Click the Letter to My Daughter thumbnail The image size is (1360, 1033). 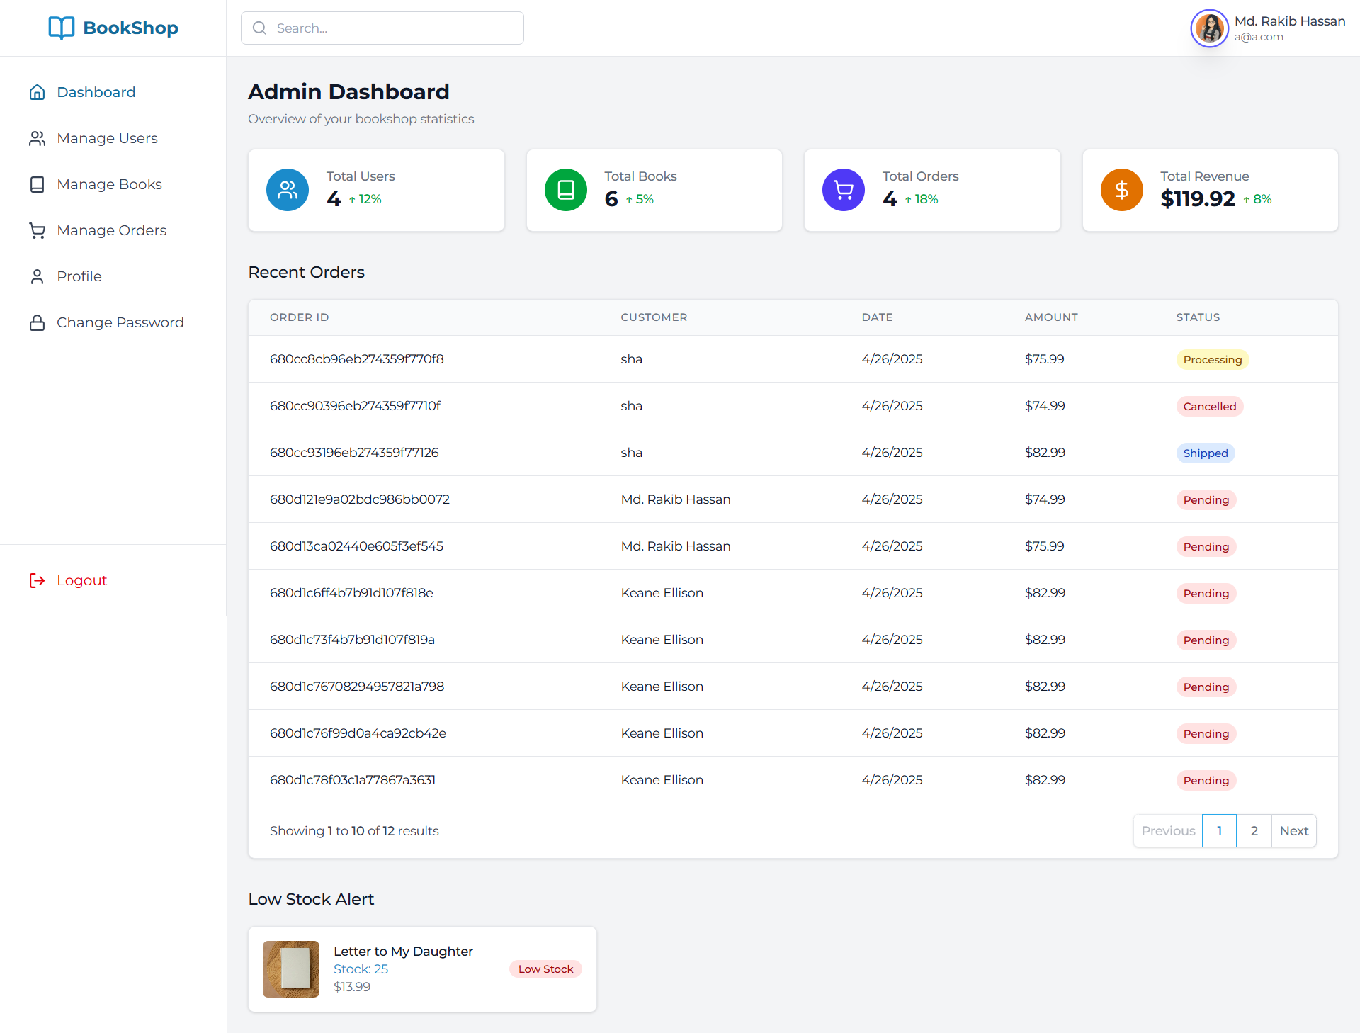291,969
